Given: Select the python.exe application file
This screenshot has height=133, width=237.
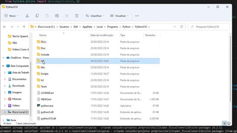Looking at the screenshot, I should click(47, 106).
